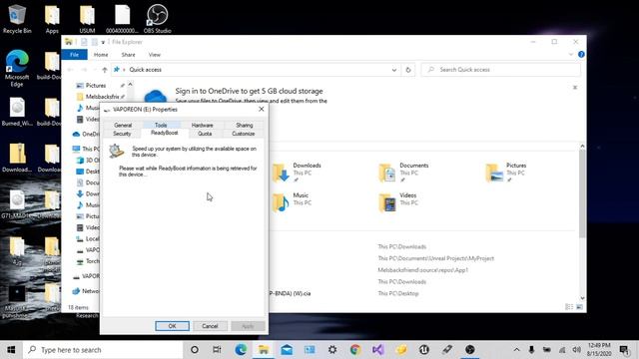Switch to the General tab in Properties
This screenshot has height=359, width=639.
(x=123, y=125)
